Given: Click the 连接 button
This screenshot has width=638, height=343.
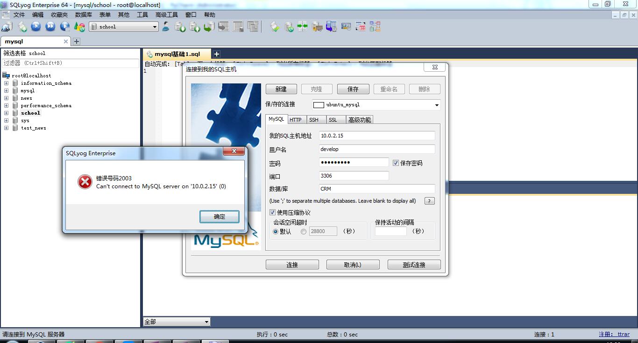Looking at the screenshot, I should tap(292, 265).
